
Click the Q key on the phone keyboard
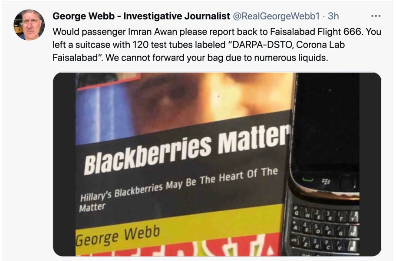pos(296,211)
